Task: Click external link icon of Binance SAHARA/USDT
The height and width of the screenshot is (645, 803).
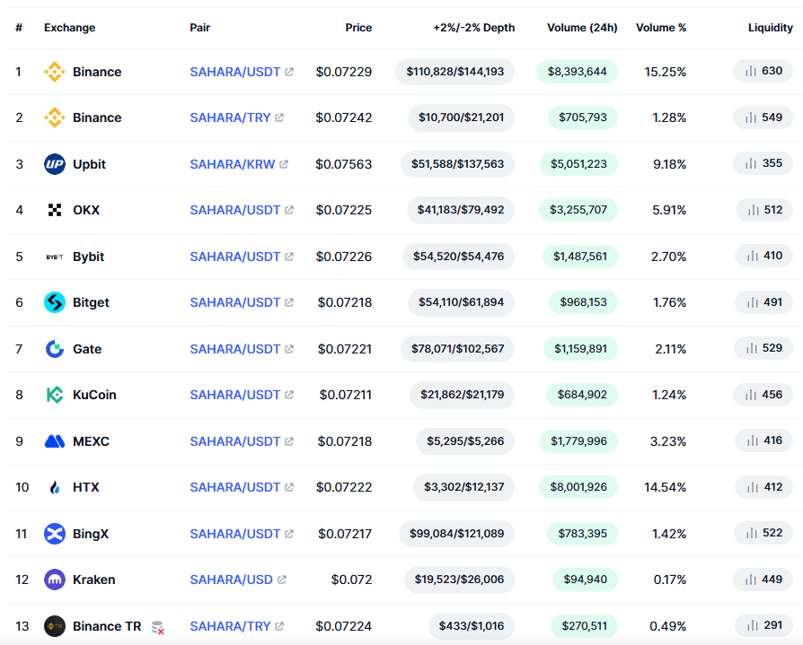Action: click(x=289, y=72)
